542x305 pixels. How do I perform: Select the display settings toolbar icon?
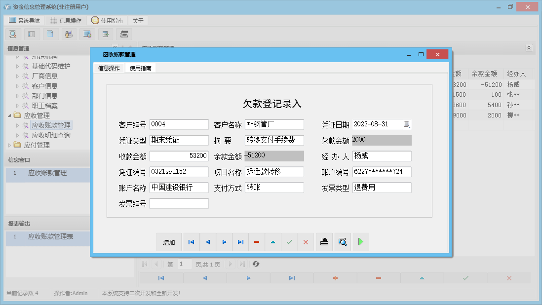coord(87,34)
